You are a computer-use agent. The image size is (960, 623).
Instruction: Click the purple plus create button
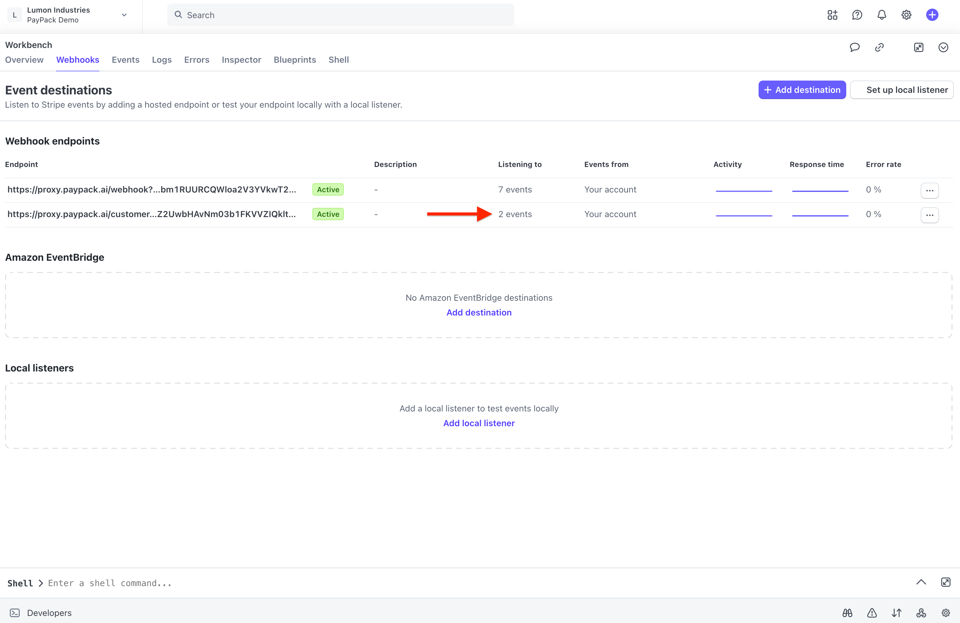932,15
